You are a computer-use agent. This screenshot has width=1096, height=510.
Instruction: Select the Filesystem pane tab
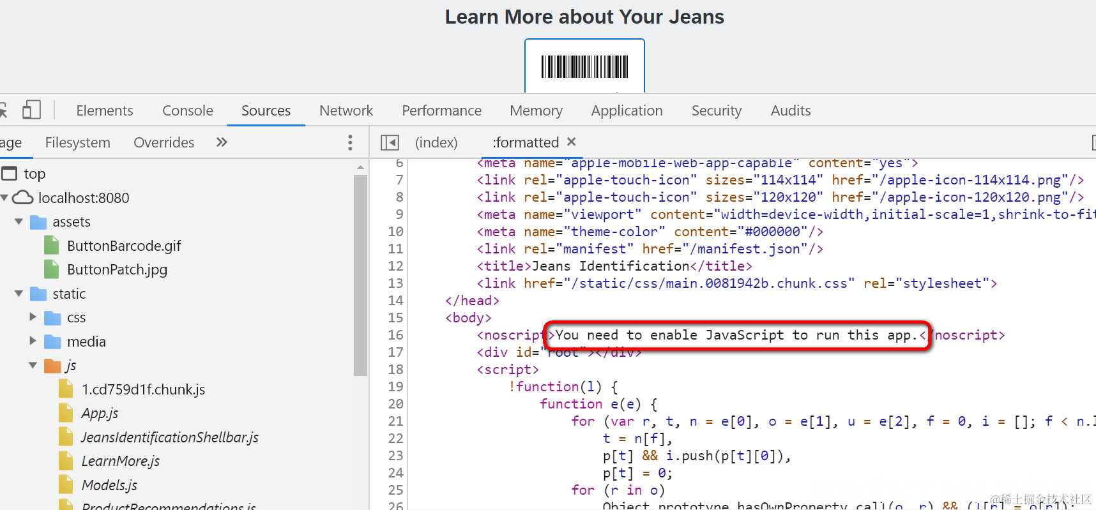[x=78, y=142]
